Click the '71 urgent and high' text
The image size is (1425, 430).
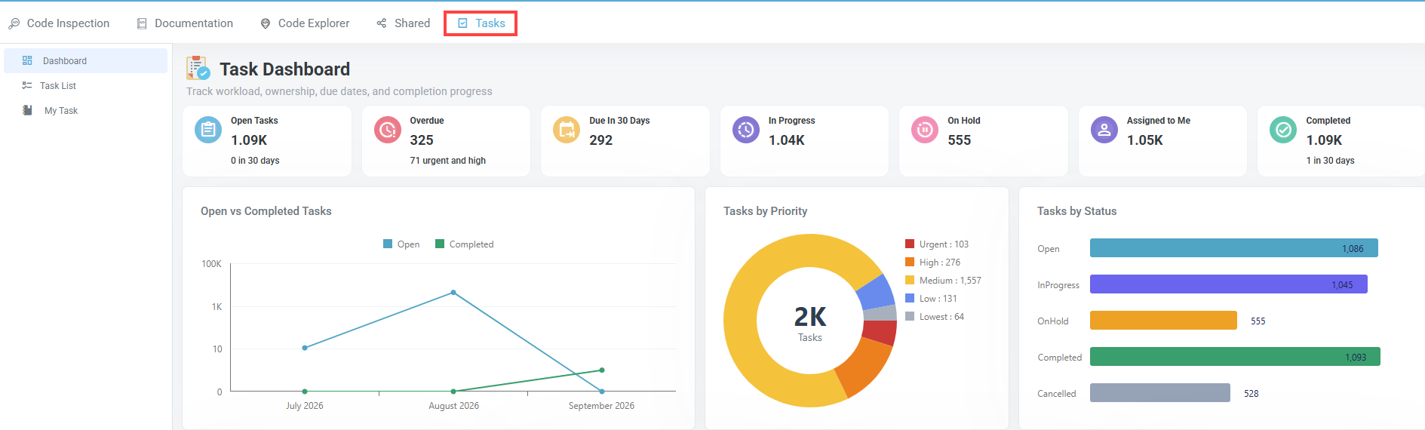coord(448,161)
